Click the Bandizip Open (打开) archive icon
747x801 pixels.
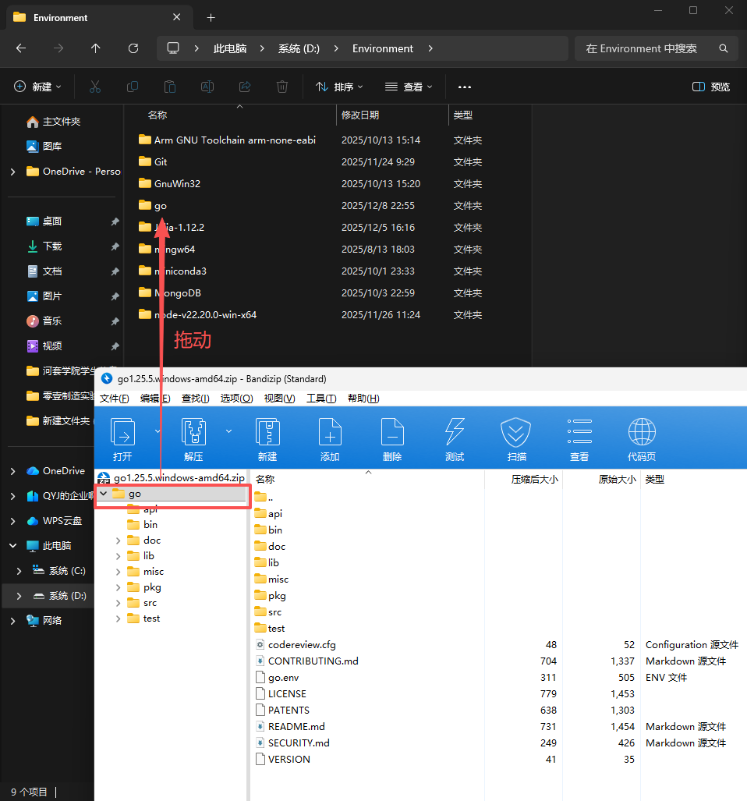pos(122,432)
